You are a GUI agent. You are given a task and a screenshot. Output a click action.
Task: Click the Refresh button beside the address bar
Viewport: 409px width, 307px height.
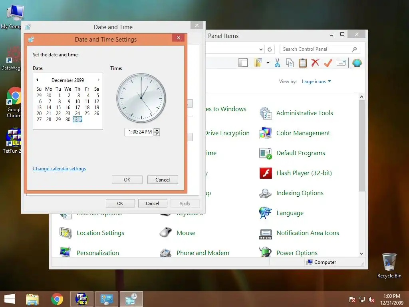pos(270,49)
